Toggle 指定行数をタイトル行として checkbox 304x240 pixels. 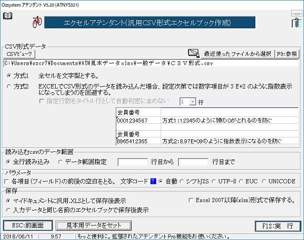pyautogui.click(x=42, y=101)
